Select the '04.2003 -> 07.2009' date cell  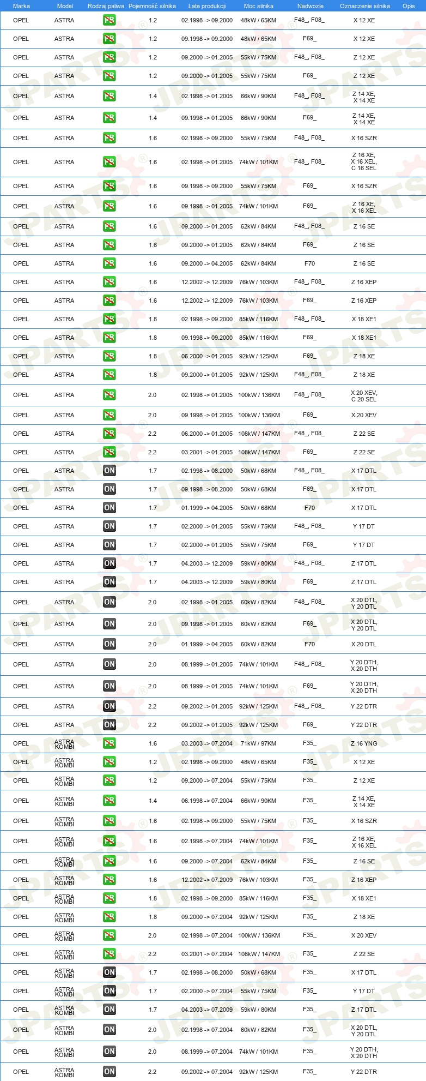(207, 1010)
